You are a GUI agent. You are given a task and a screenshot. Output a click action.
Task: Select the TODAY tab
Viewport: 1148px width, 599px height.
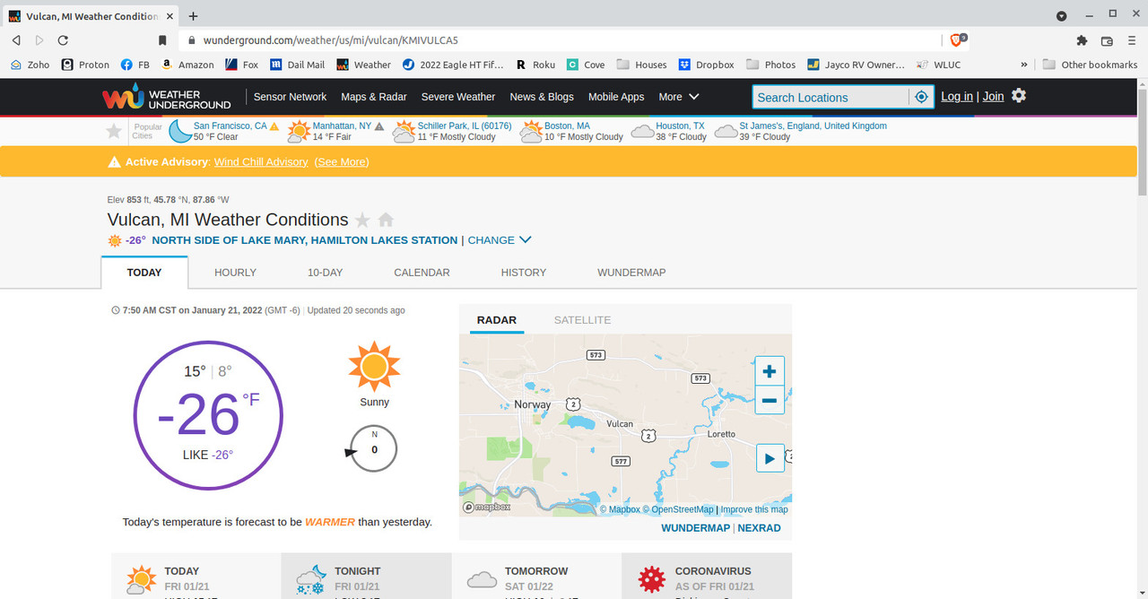pyautogui.click(x=144, y=273)
